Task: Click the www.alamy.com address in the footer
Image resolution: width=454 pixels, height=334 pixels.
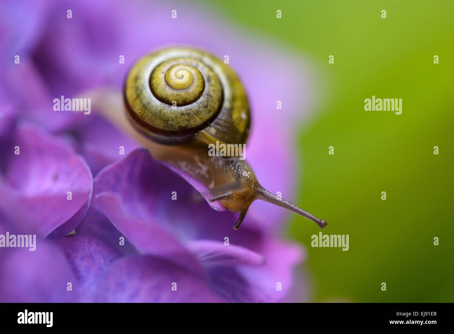Action: pyautogui.click(x=413, y=322)
